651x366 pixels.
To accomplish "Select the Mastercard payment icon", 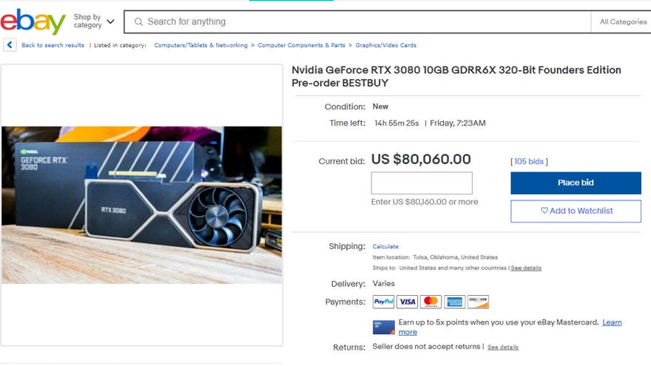I will [x=431, y=302].
